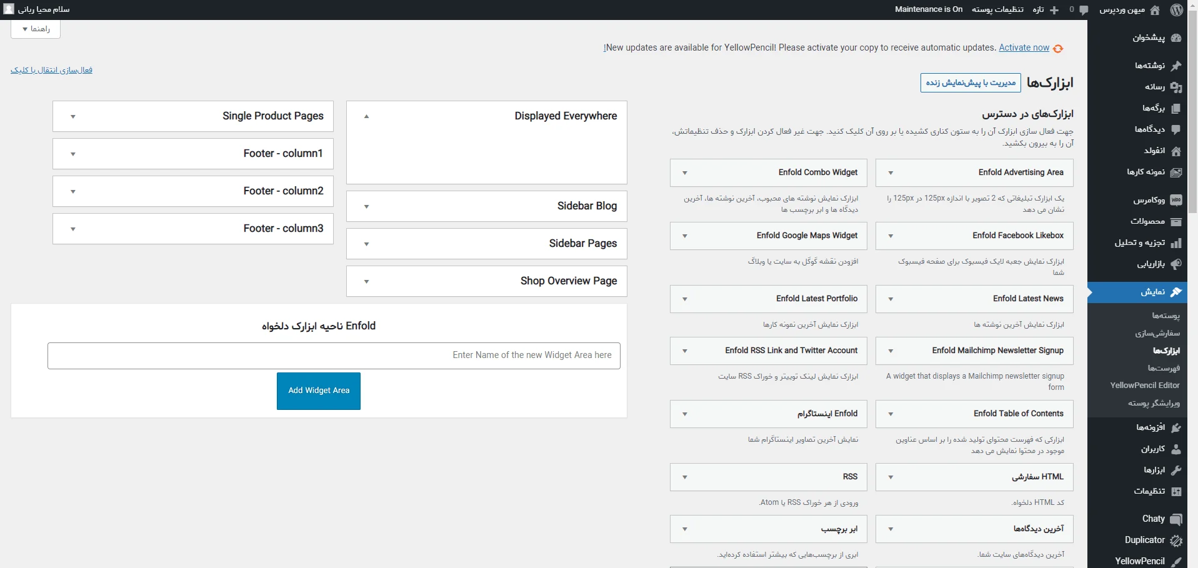
Task: Click the pages icon next to برگه‌ها
Action: [1176, 108]
